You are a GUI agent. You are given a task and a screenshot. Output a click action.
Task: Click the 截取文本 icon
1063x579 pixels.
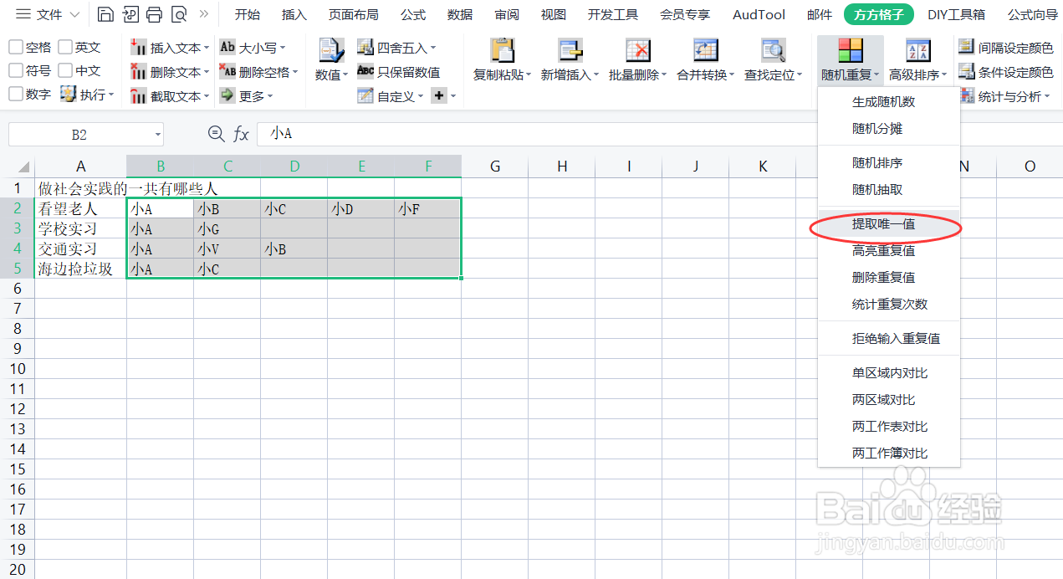point(139,96)
